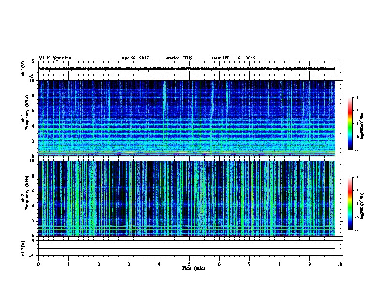Click the 'start UT = 8 :30: 2' text
Viewport: 383px width, 296px height.
pyautogui.click(x=234, y=58)
